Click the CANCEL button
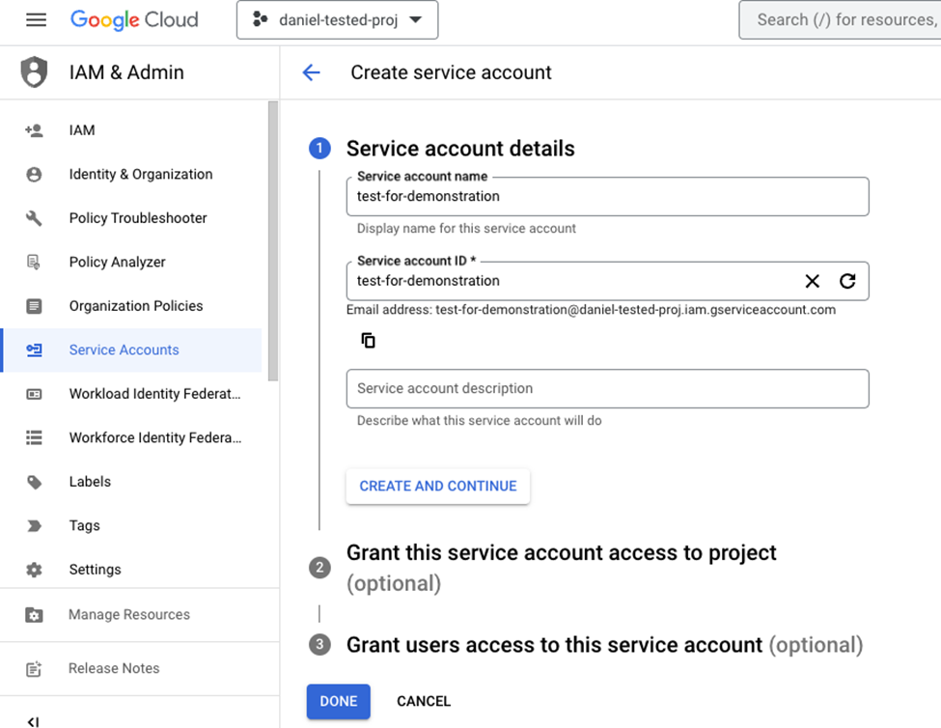 (424, 701)
